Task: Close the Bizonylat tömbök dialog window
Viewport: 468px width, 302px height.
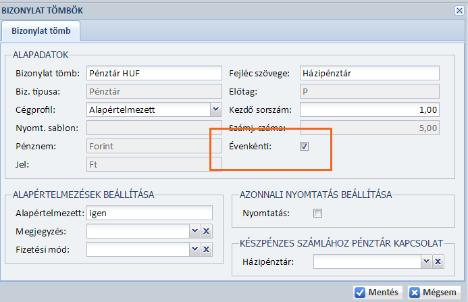Action: click(460, 9)
